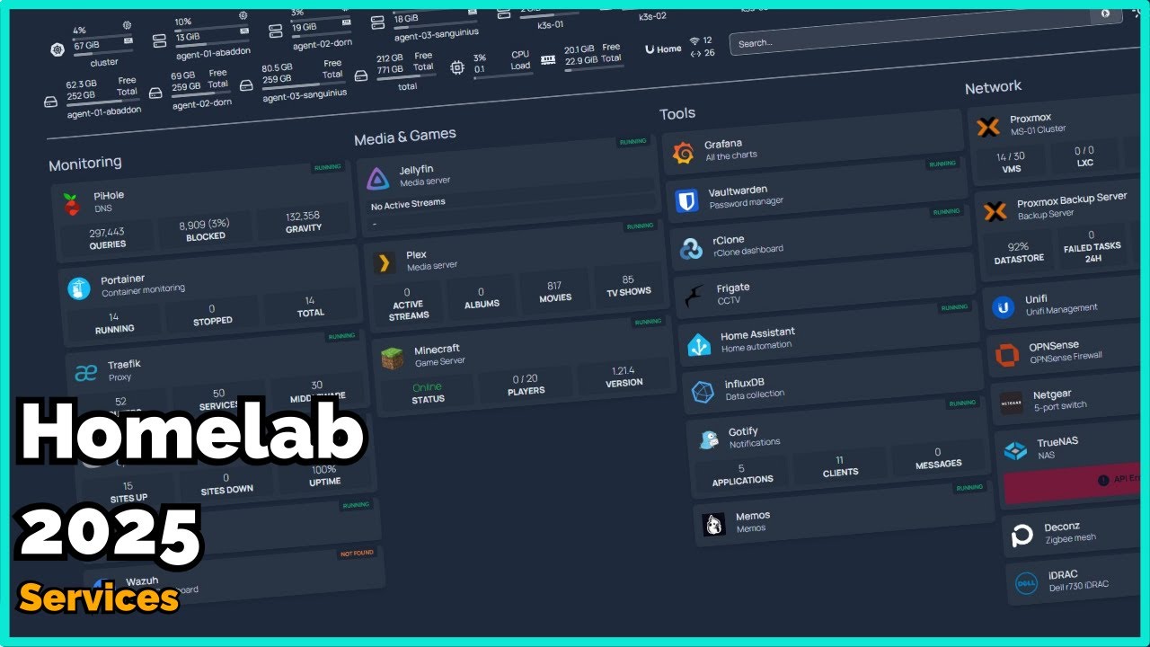Screen dimensions: 1150x647
Task: Click 0 FAILED TASKS 24H stat
Action: click(x=1092, y=246)
